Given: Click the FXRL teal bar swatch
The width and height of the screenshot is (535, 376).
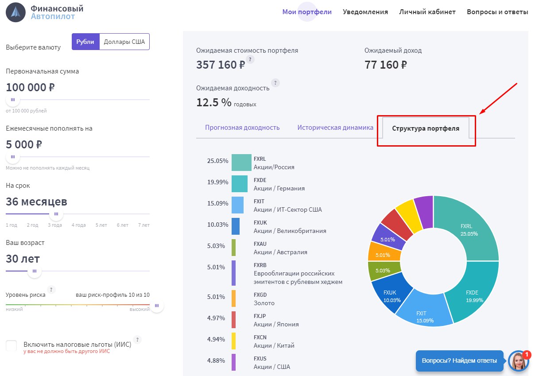Looking at the screenshot, I should tap(241, 163).
